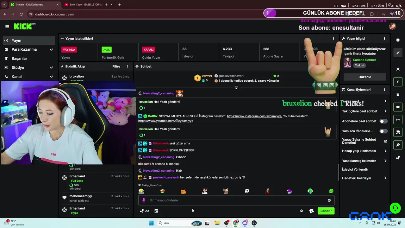The width and height of the screenshot is (405, 228).
Task: Click the Erhanland Full Send activity entry
Action: [x=96, y=182]
